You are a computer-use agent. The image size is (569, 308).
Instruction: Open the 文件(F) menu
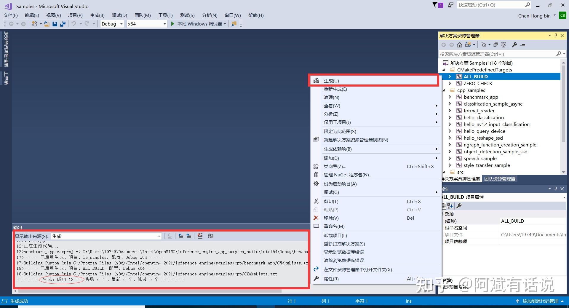10,15
